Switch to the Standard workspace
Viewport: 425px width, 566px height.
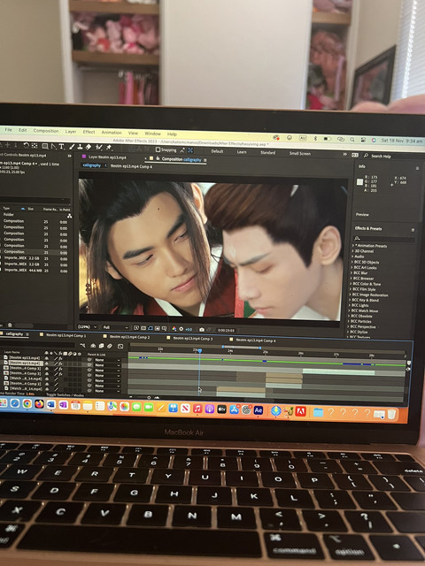(267, 153)
